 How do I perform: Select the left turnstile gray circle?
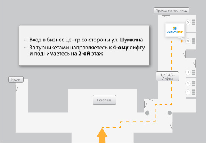point(147,113)
